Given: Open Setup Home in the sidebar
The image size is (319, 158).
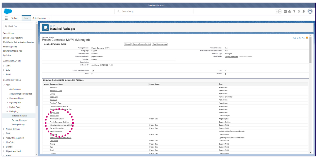Looking at the screenshot, I should pyautogui.click(x=8, y=33).
